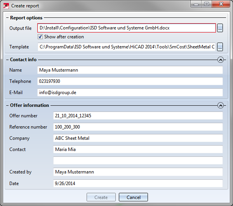This screenshot has height=206, width=233.
Task: Click the Output file path field
Action: pos(127,28)
